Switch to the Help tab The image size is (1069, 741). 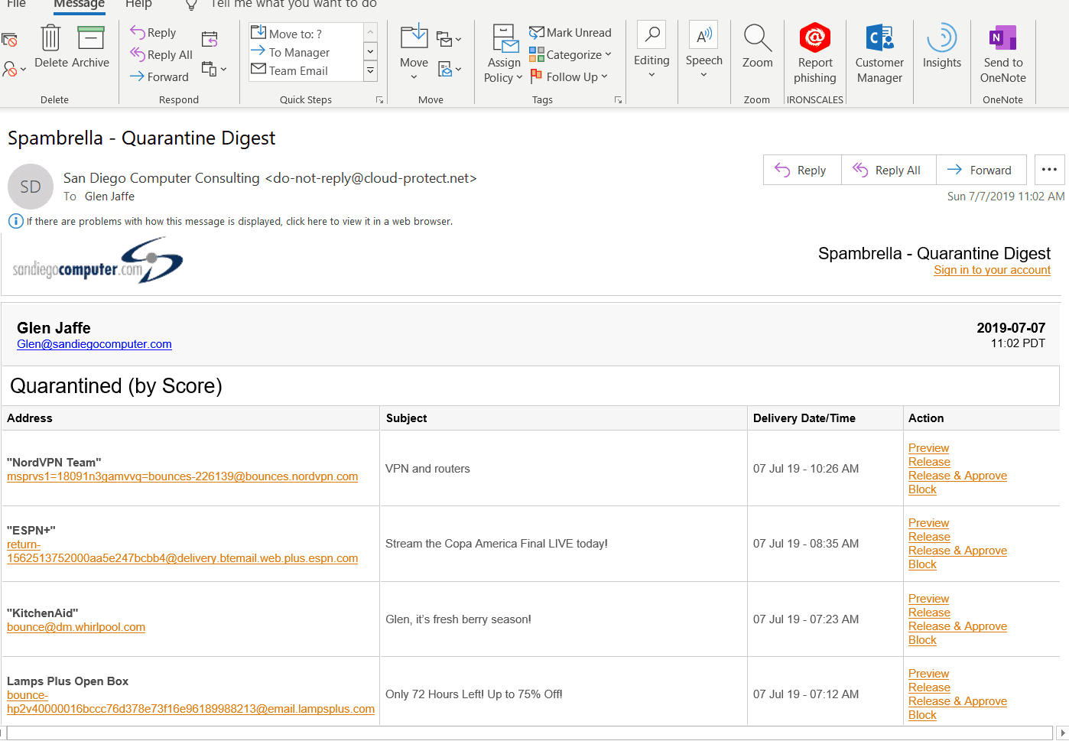click(x=140, y=4)
